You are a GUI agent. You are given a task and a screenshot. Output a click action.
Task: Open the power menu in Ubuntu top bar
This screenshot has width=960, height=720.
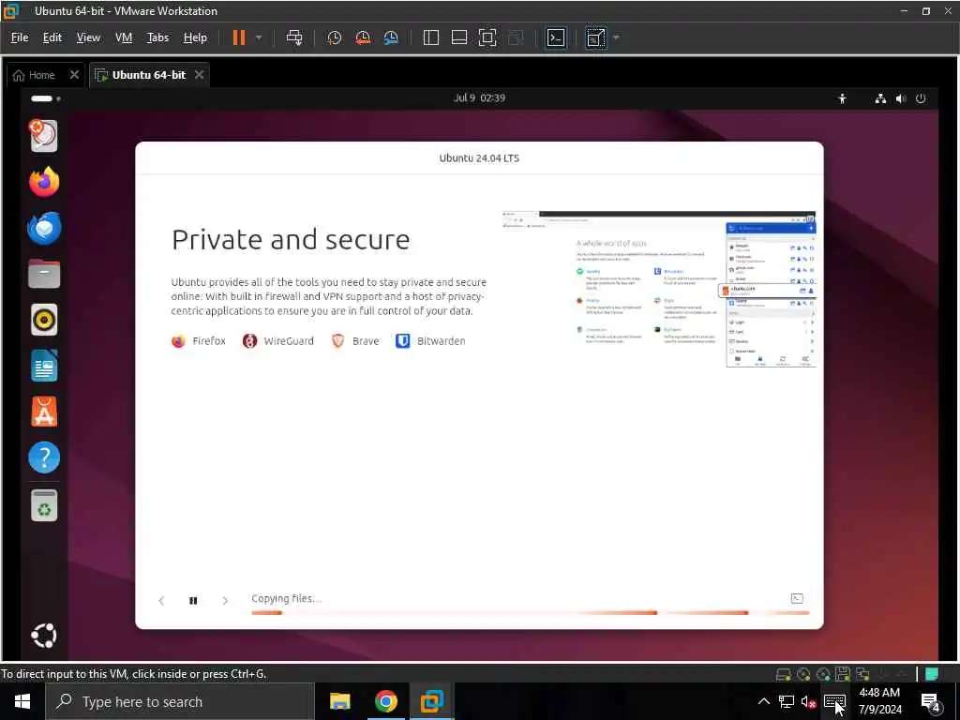point(921,98)
